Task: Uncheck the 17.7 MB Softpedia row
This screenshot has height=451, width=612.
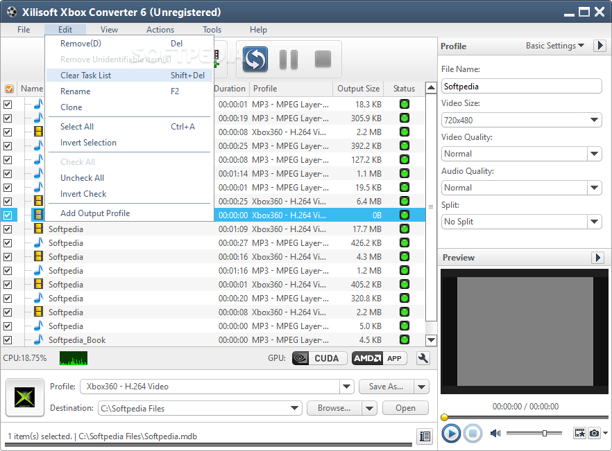Action: [x=8, y=229]
